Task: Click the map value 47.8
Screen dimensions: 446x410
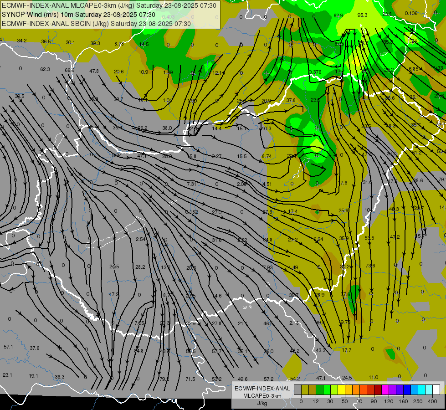Action: click(x=94, y=71)
